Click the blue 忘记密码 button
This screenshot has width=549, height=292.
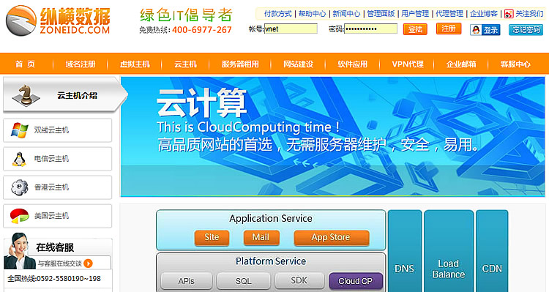[526, 30]
